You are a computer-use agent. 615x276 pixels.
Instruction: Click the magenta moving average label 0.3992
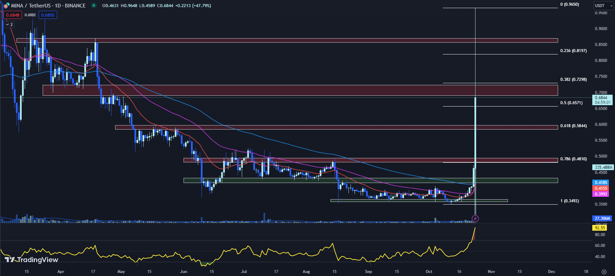tap(601, 194)
